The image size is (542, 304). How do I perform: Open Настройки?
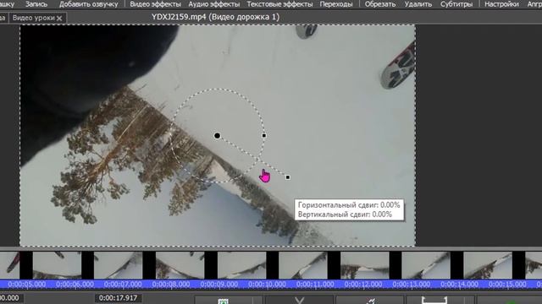click(x=501, y=4)
